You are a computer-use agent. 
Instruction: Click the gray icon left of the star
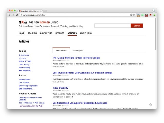click(x=131, y=15)
